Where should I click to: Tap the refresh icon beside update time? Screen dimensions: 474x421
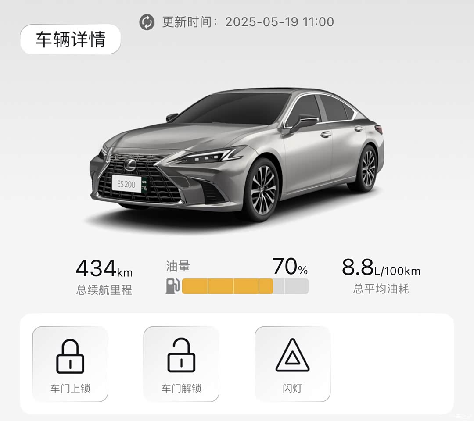click(147, 22)
